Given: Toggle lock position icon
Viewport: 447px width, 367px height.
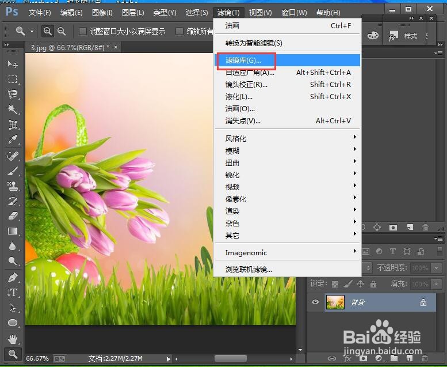Looking at the screenshot, I should pyautogui.click(x=360, y=284).
